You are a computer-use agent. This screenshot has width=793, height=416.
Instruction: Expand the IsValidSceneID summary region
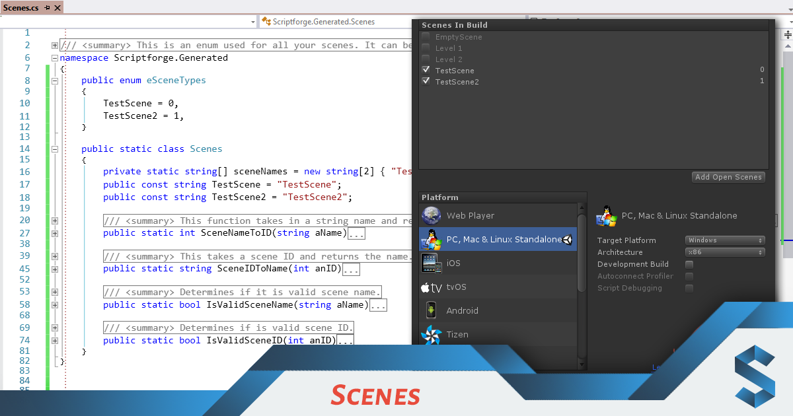click(x=55, y=328)
